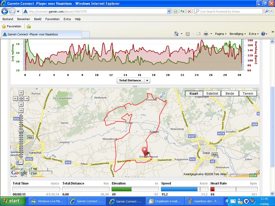The height and width of the screenshot is (206, 275).
Task: Open the search provider dropdown arrow
Action: coord(271,12)
